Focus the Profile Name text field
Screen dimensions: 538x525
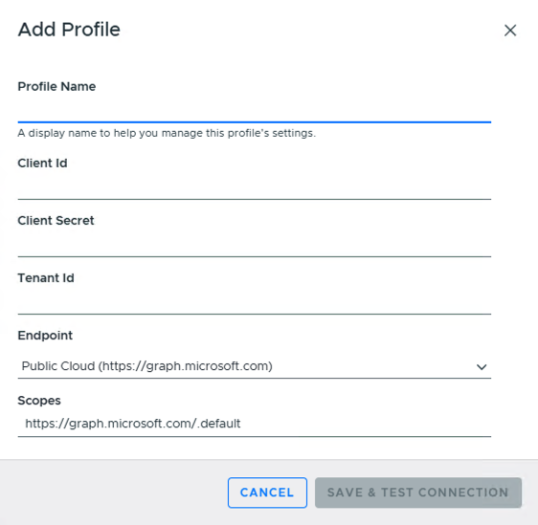point(255,110)
